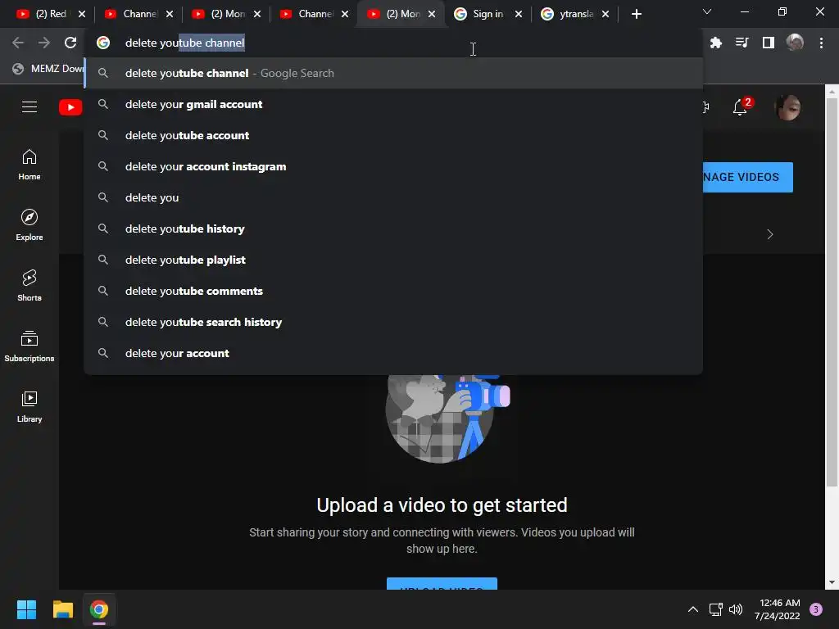Click the right chevron arrow on channel page
839x629 pixels.
click(x=770, y=234)
